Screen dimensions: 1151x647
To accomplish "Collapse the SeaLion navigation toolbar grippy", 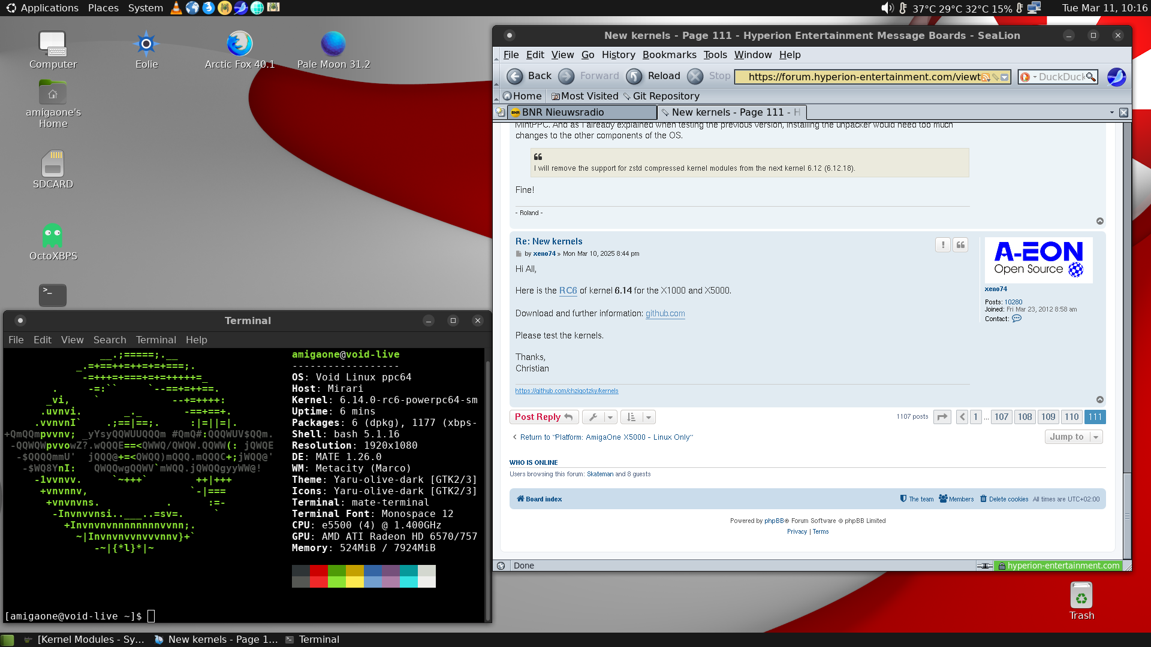I will 496,77.
